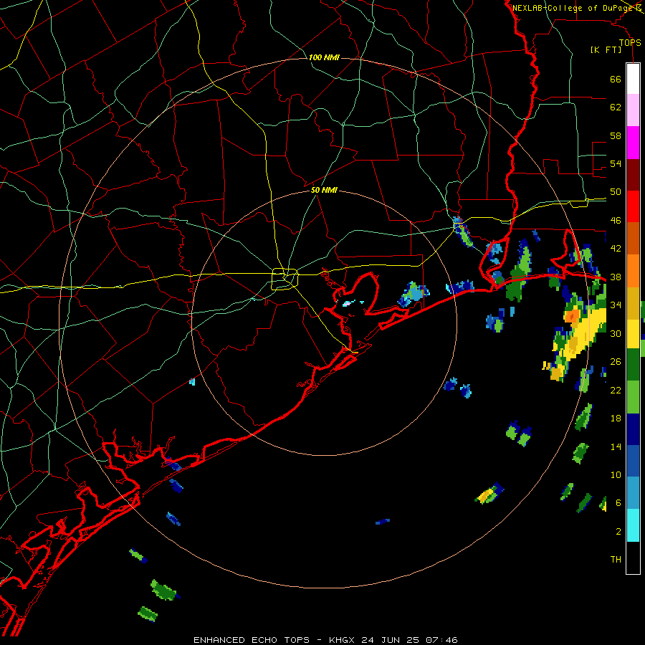
Task: Select legend value 26
Action: [616, 362]
